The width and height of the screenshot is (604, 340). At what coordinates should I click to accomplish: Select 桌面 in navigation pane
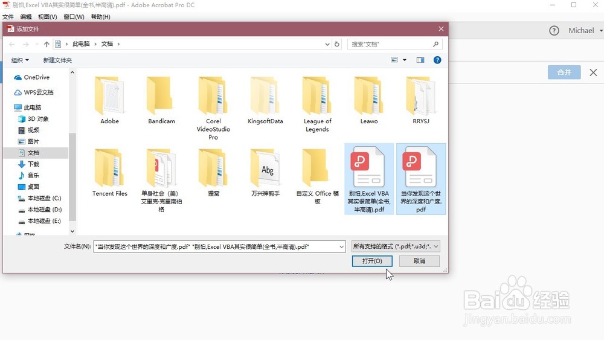29,187
